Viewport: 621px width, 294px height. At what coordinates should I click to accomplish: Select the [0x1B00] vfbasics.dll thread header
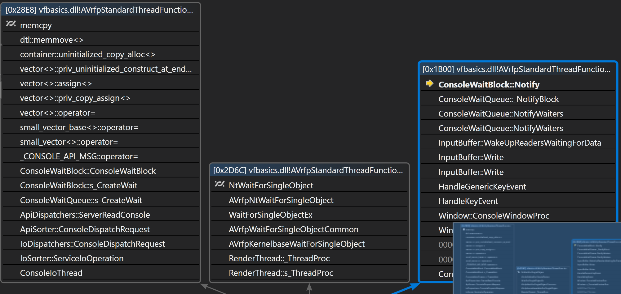(x=518, y=69)
